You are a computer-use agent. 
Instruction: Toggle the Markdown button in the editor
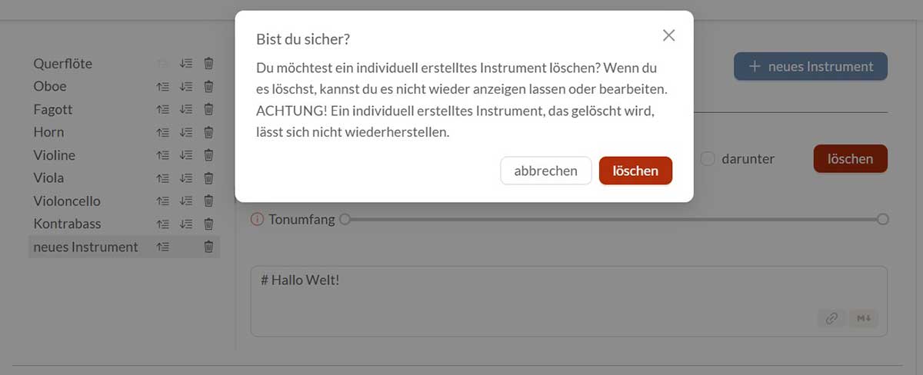863,318
